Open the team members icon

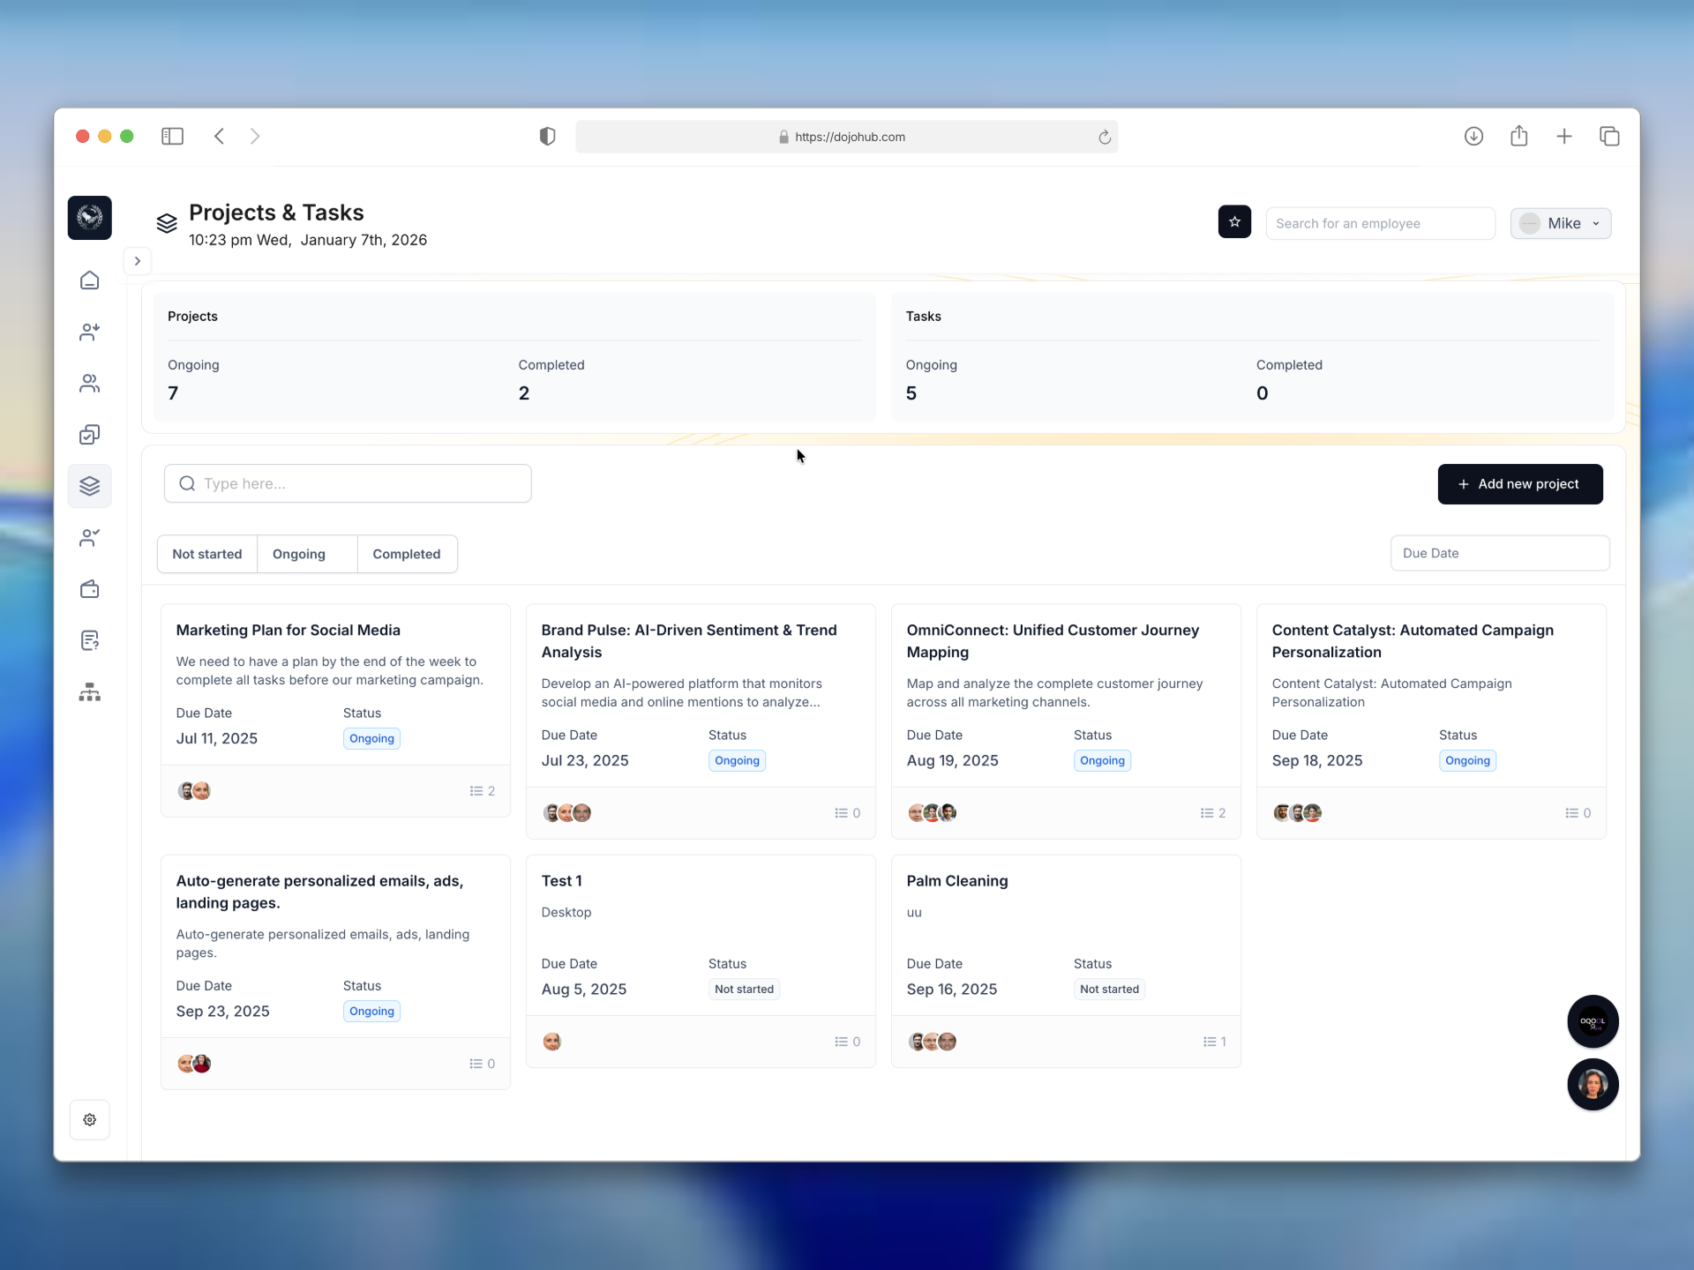click(89, 384)
